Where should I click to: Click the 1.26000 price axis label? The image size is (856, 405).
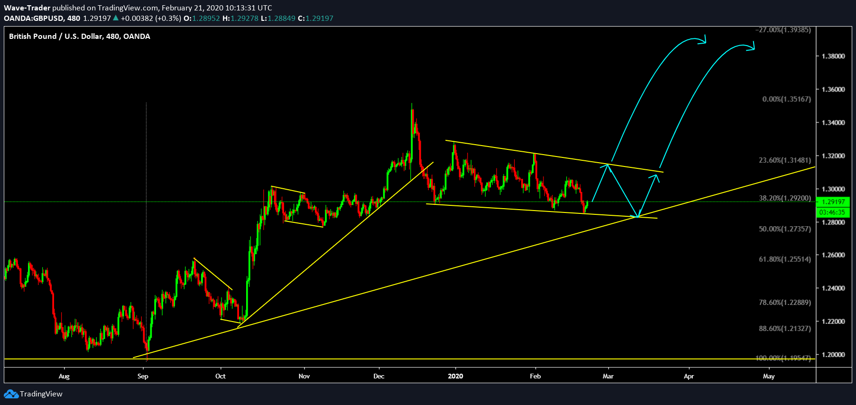click(833, 255)
